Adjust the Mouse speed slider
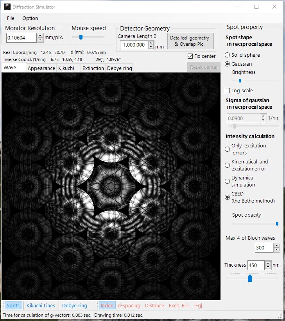Image resolution: width=285 pixels, height=321 pixels. click(x=81, y=37)
